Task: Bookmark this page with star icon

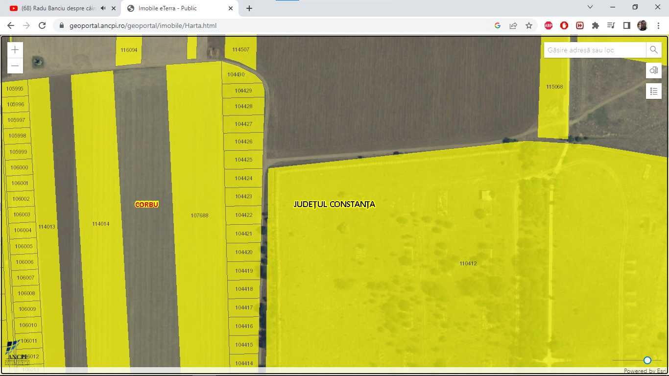Action: pyautogui.click(x=529, y=25)
